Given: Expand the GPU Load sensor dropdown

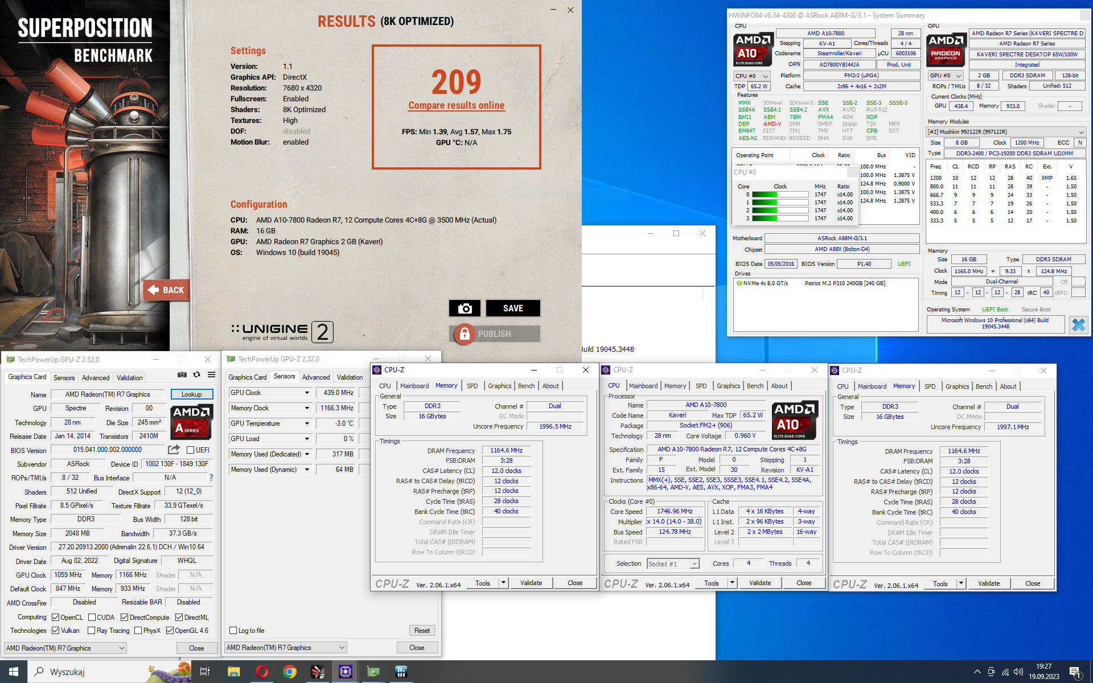Looking at the screenshot, I should (x=307, y=439).
